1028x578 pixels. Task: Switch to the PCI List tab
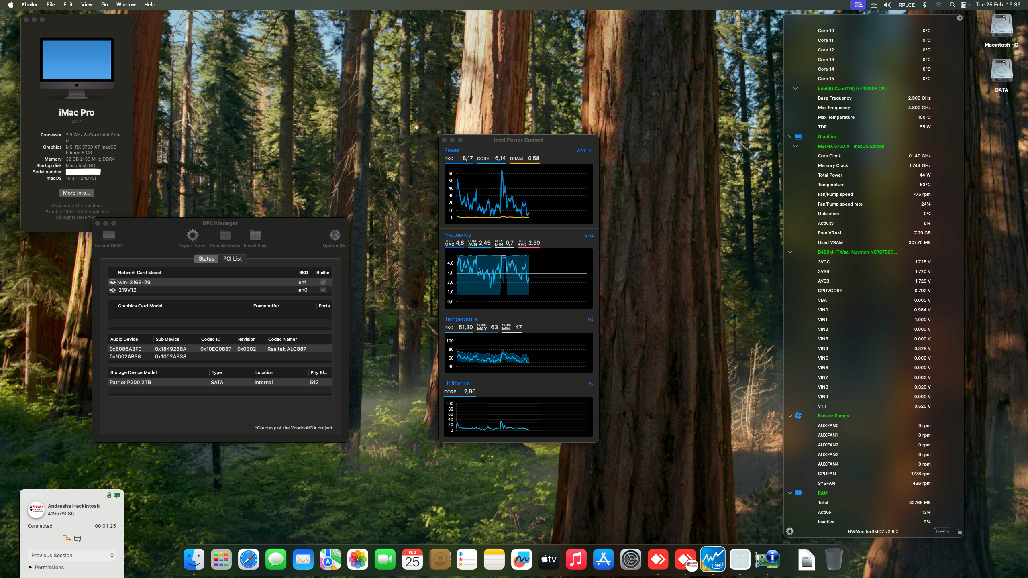(x=232, y=258)
